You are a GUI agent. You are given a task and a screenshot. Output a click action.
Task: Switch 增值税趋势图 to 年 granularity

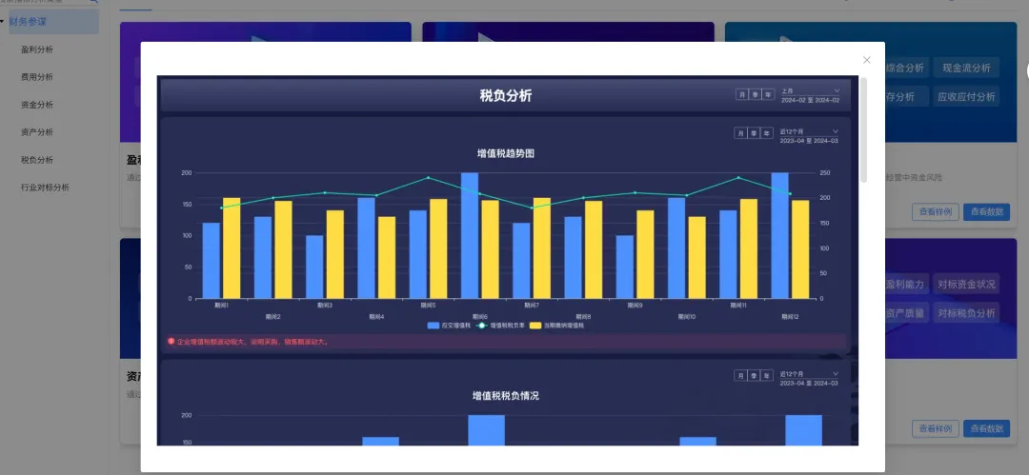(x=766, y=133)
